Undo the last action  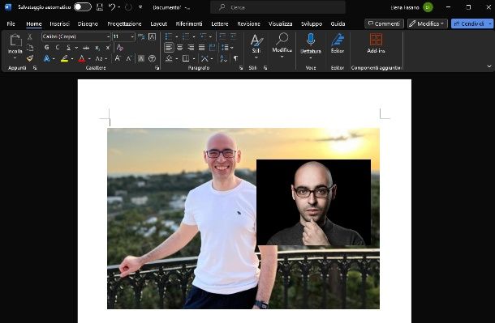coord(112,7)
